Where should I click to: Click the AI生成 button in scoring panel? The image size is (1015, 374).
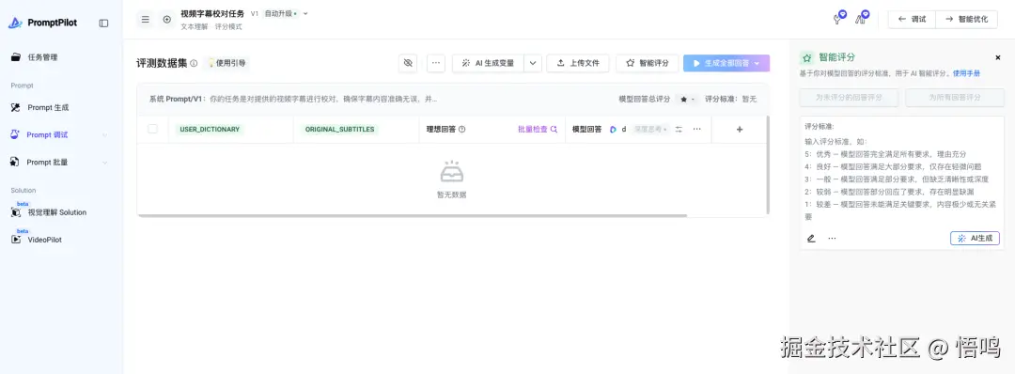(x=975, y=238)
